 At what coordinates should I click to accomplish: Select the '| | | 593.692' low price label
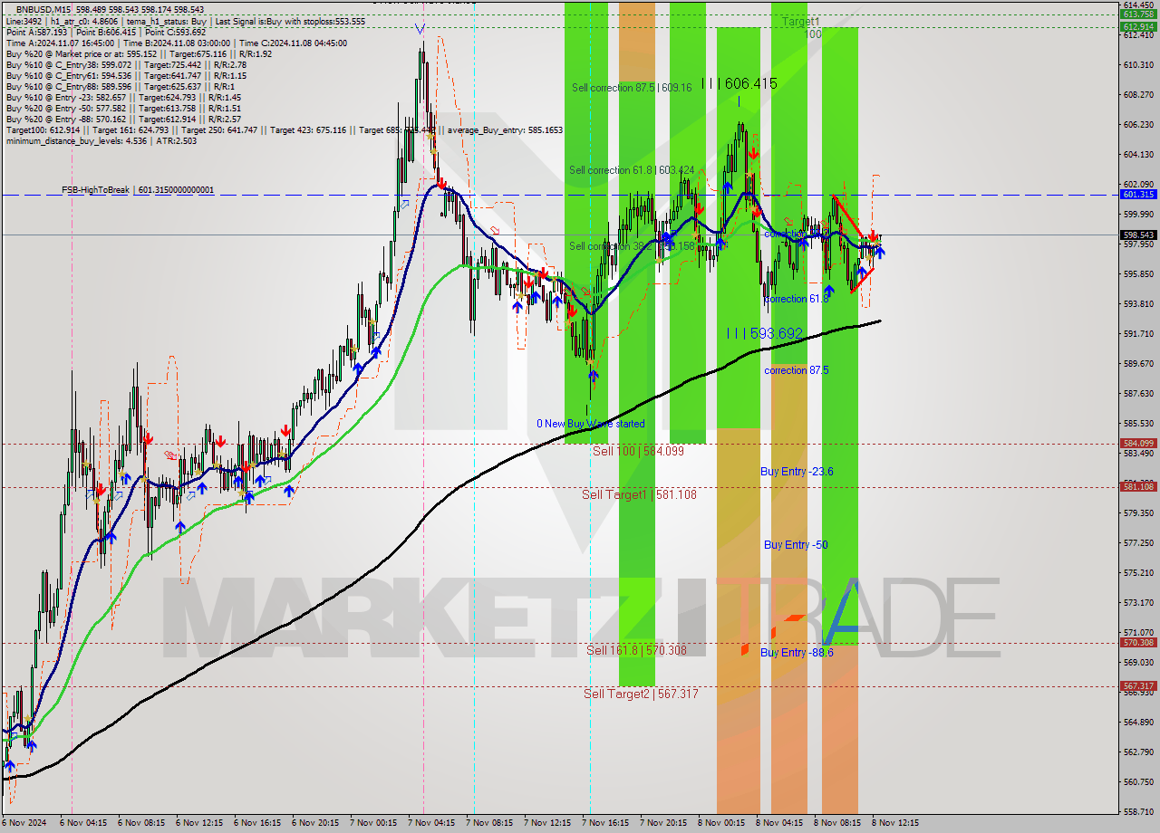[765, 333]
